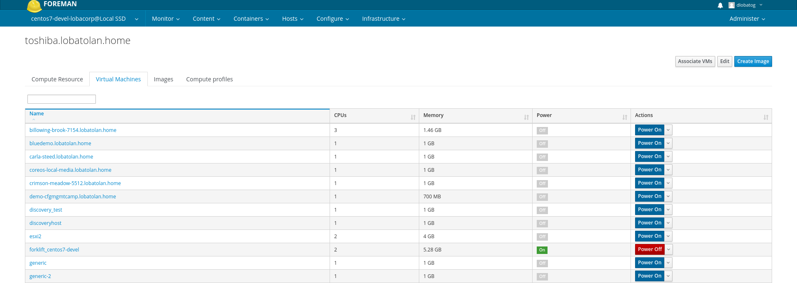Sort table by Actions column arrows
The image size is (797, 283).
click(x=766, y=117)
